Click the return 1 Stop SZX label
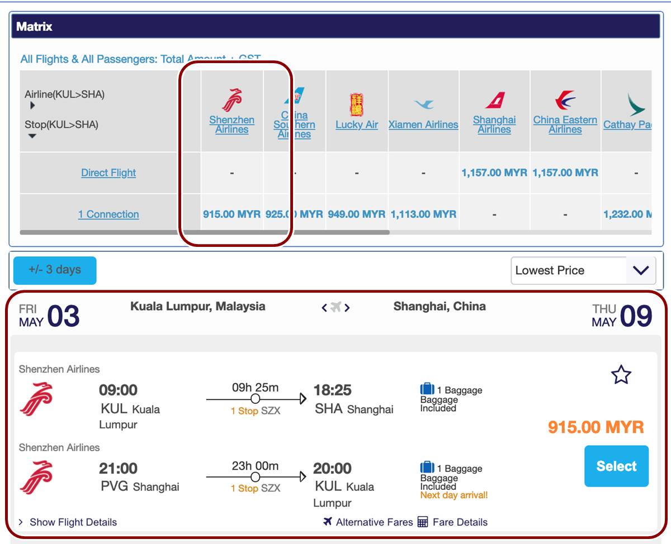This screenshot has height=544, width=671. point(256,488)
